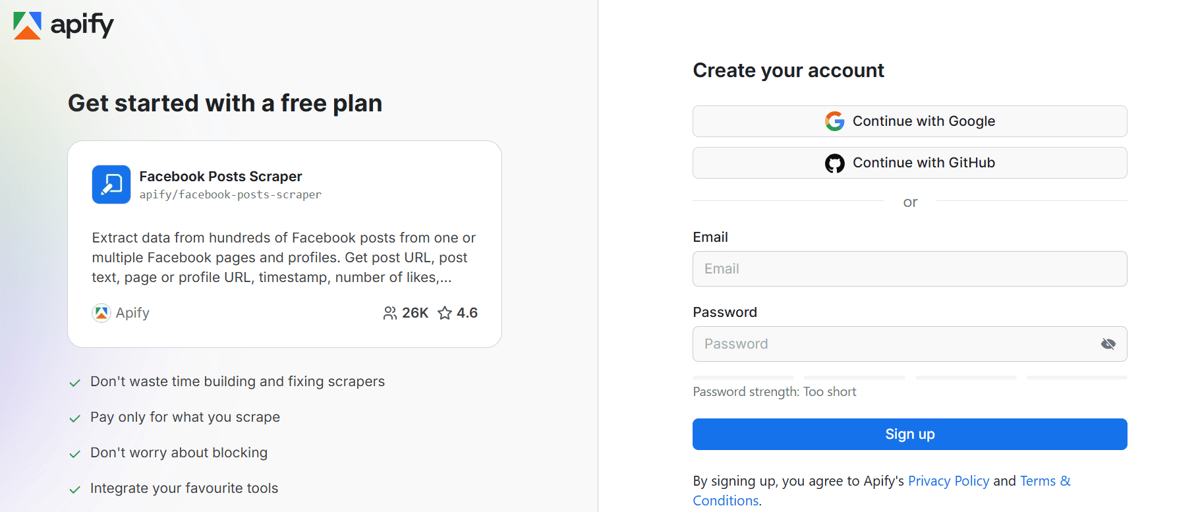Image resolution: width=1200 pixels, height=512 pixels.
Task: Toggle password visibility with the eye icon
Action: (x=1108, y=343)
